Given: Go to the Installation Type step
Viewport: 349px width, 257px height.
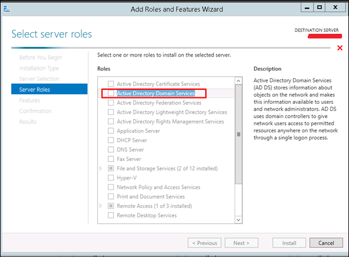Looking at the screenshot, I should click(x=39, y=68).
